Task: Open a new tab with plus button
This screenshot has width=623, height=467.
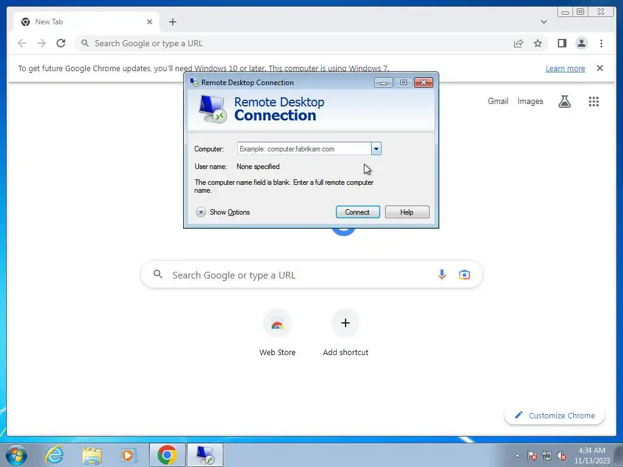Action: click(172, 22)
